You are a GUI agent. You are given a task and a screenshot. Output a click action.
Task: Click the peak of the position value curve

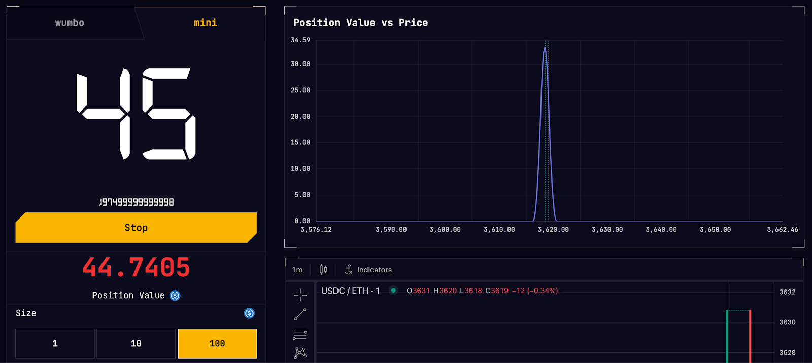tap(545, 48)
